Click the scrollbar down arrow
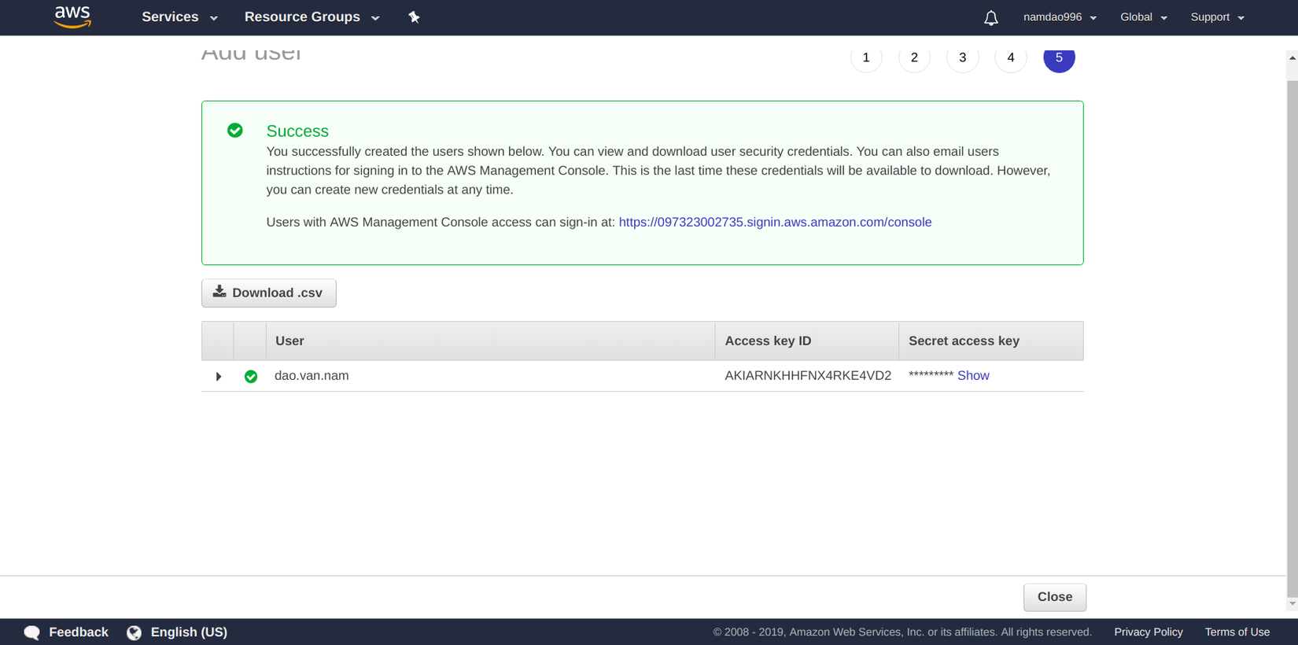The width and height of the screenshot is (1298, 645). [1292, 603]
